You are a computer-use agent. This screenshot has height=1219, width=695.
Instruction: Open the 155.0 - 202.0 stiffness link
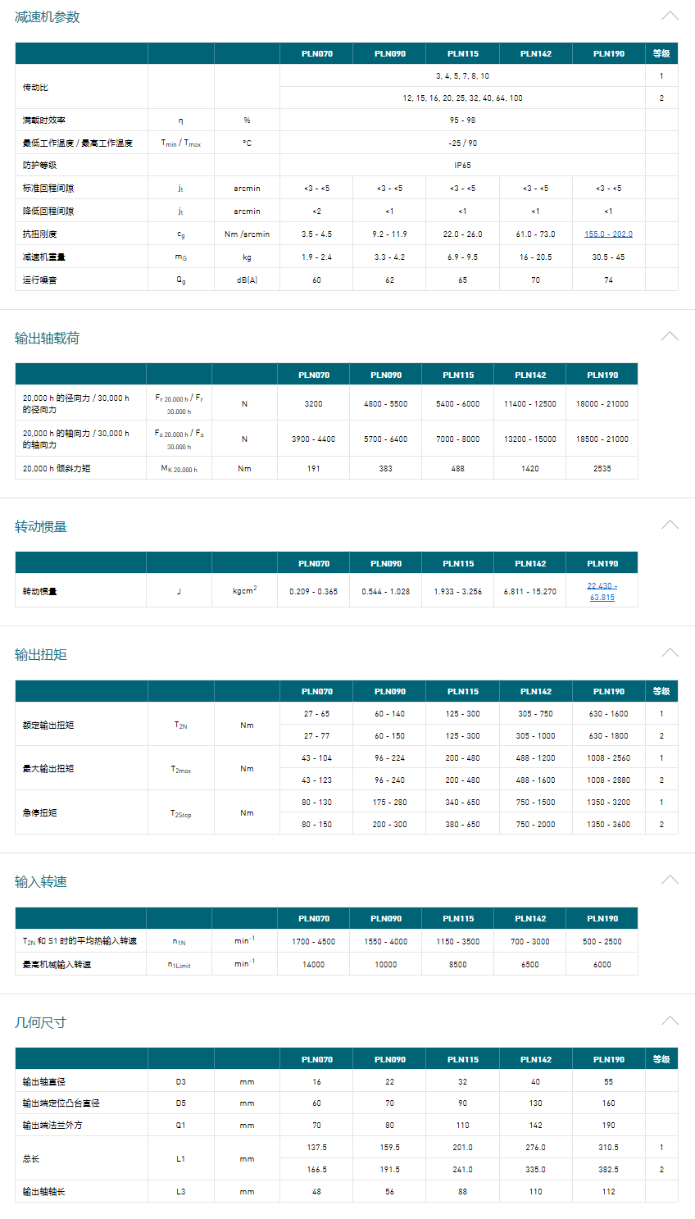608,234
